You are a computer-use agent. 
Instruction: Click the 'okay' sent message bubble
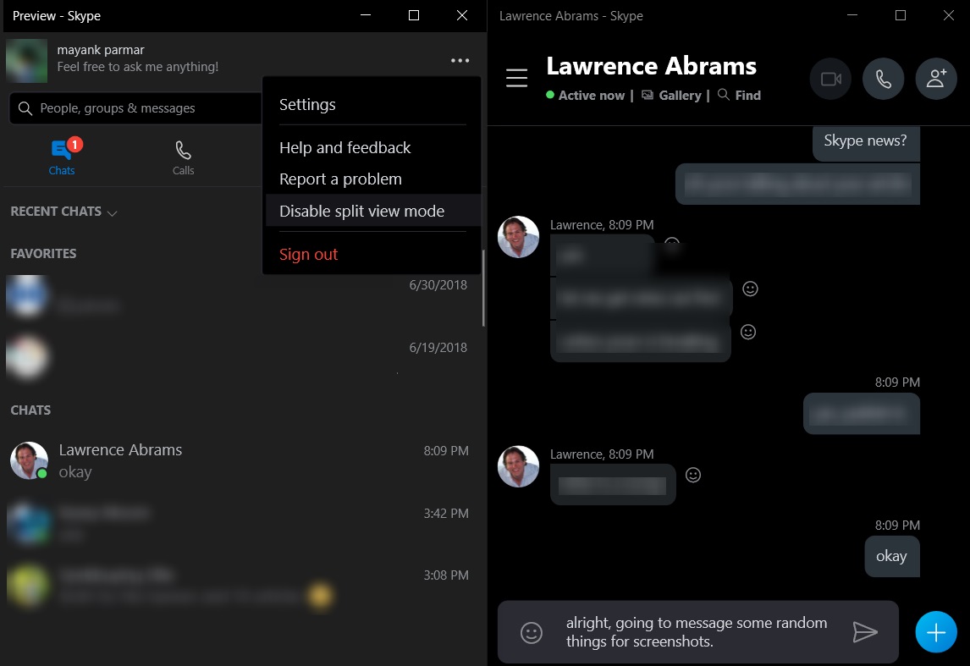click(x=892, y=557)
